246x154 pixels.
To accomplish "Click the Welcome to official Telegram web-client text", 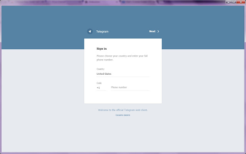I will pos(123,110).
